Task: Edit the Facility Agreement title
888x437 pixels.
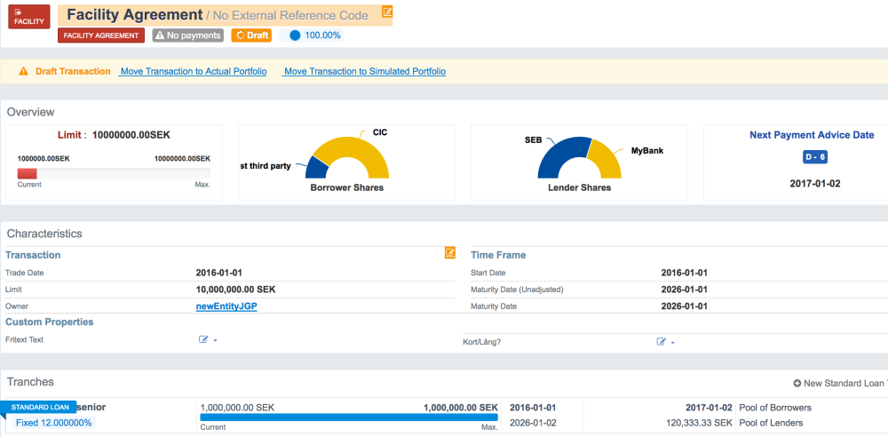Action: pyautogui.click(x=387, y=12)
